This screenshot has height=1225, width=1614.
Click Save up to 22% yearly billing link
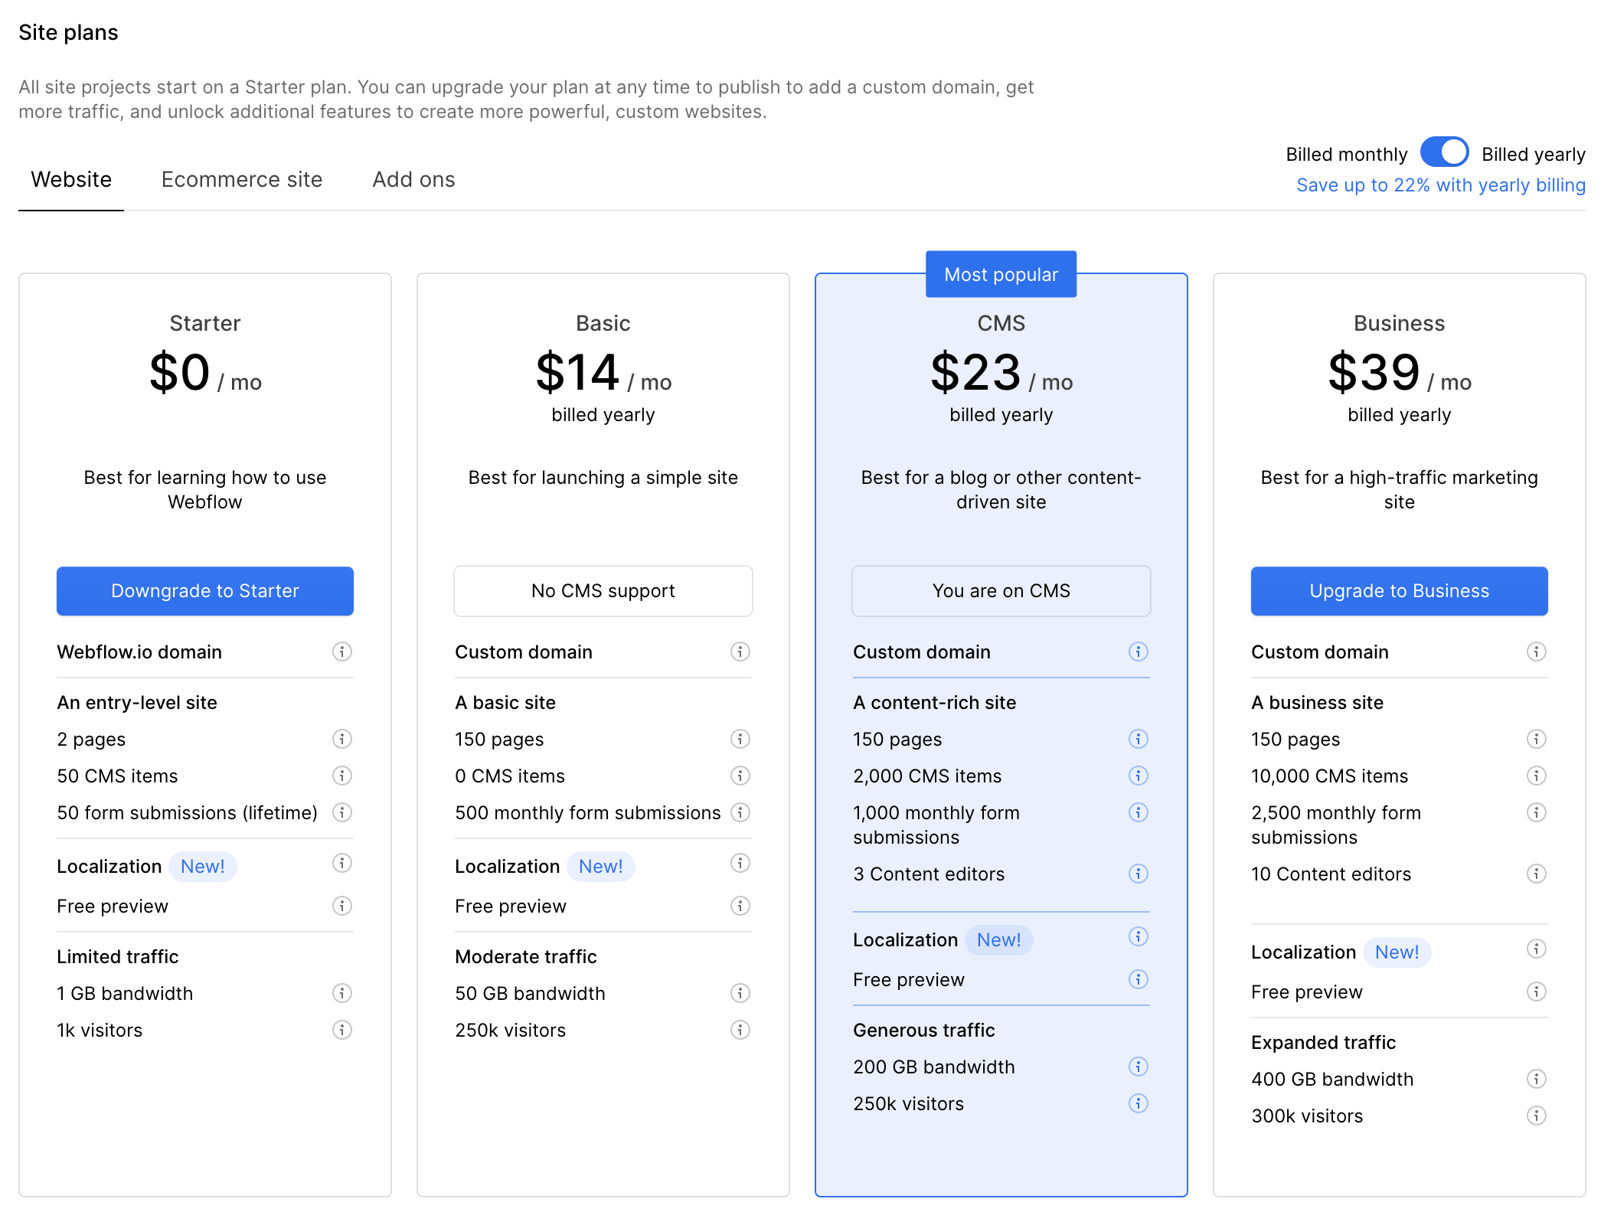(x=1441, y=185)
